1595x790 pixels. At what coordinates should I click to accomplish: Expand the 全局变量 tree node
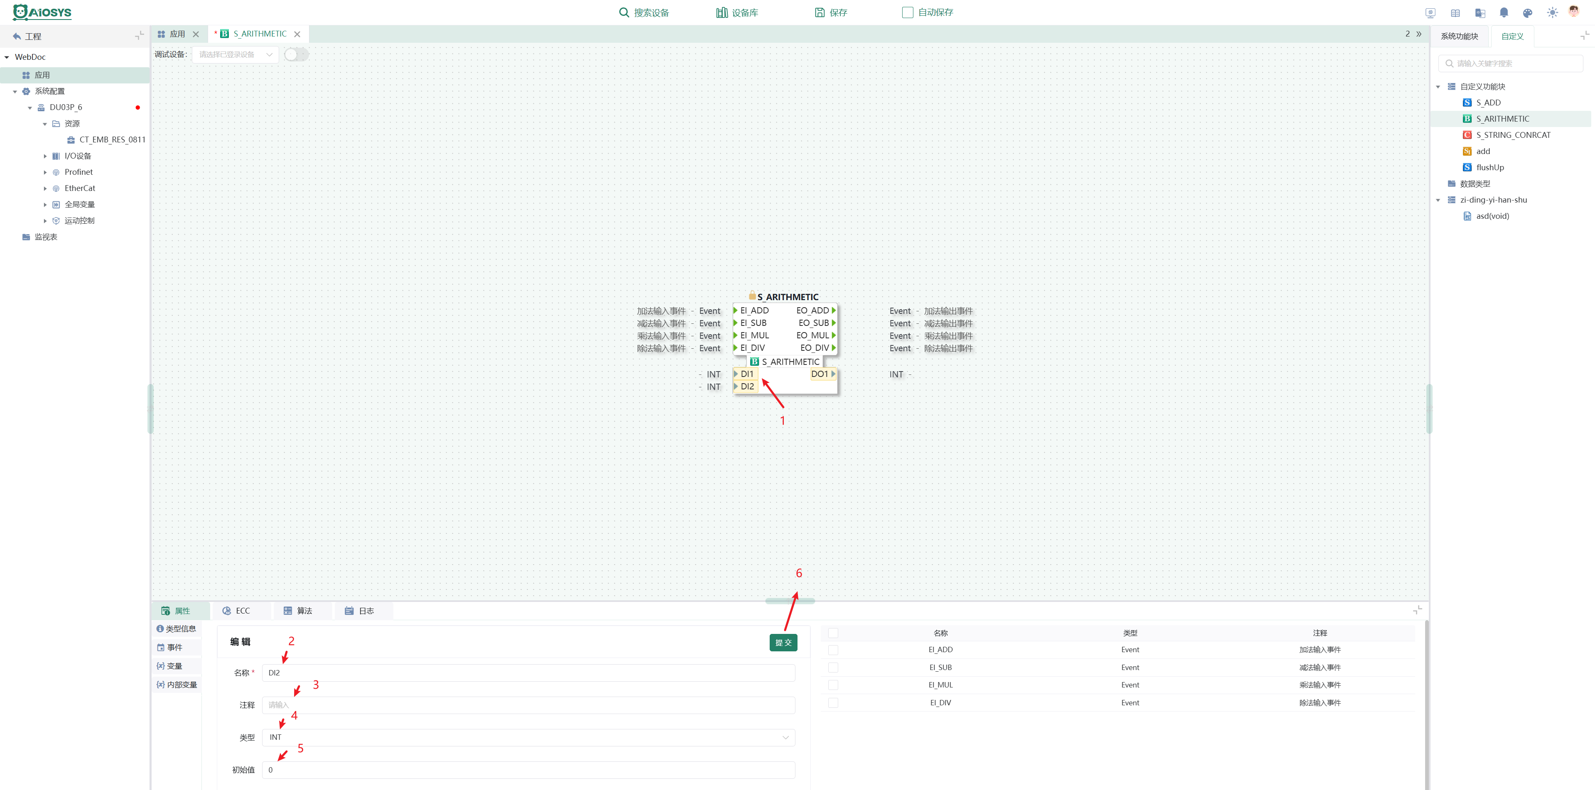point(44,204)
